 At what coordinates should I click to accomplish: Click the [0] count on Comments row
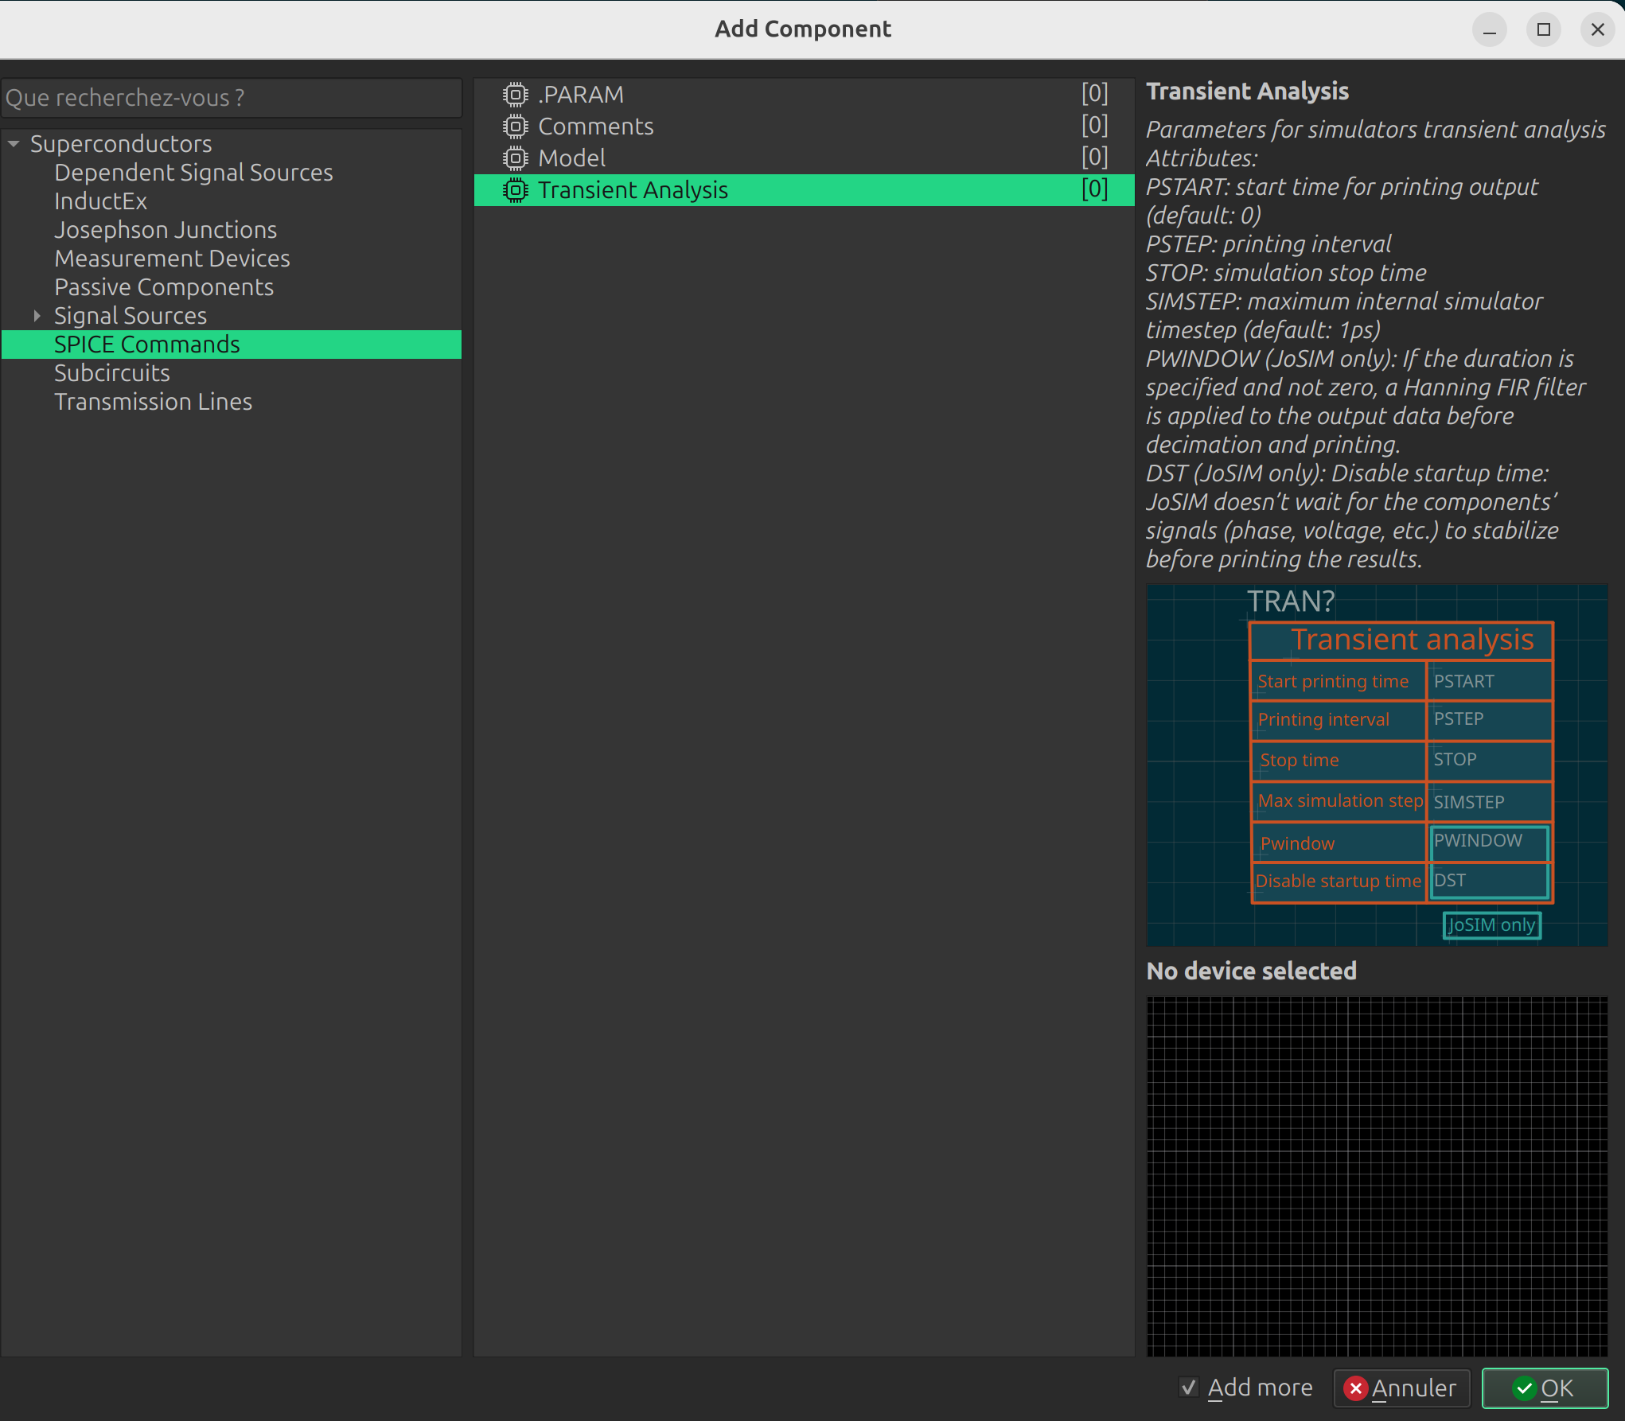pyautogui.click(x=1094, y=126)
